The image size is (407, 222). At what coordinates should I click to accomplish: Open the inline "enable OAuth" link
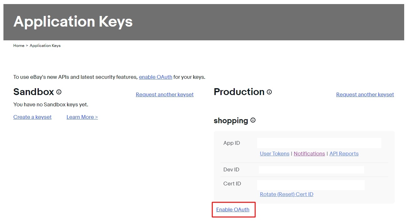pos(156,77)
